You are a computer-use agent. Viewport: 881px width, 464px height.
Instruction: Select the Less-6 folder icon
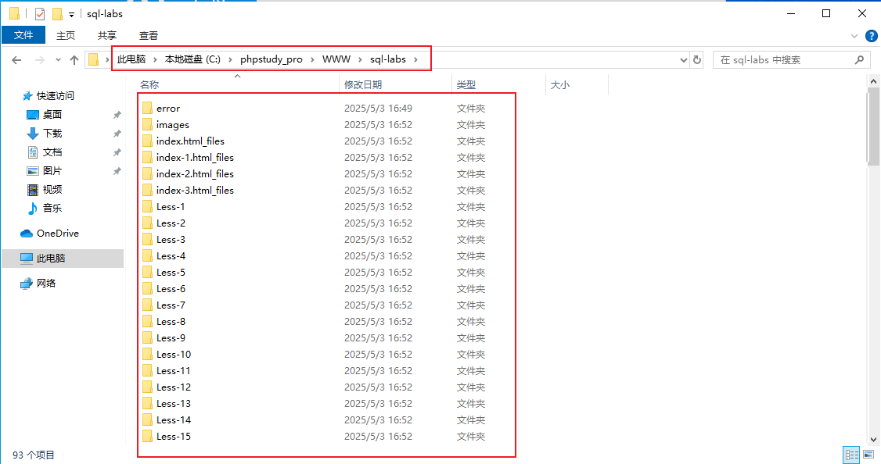coord(147,288)
